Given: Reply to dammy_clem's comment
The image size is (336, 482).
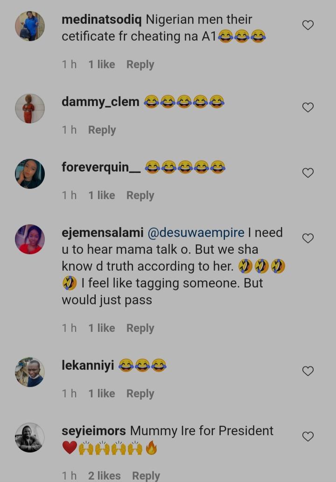Looking at the screenshot, I should pyautogui.click(x=102, y=130).
